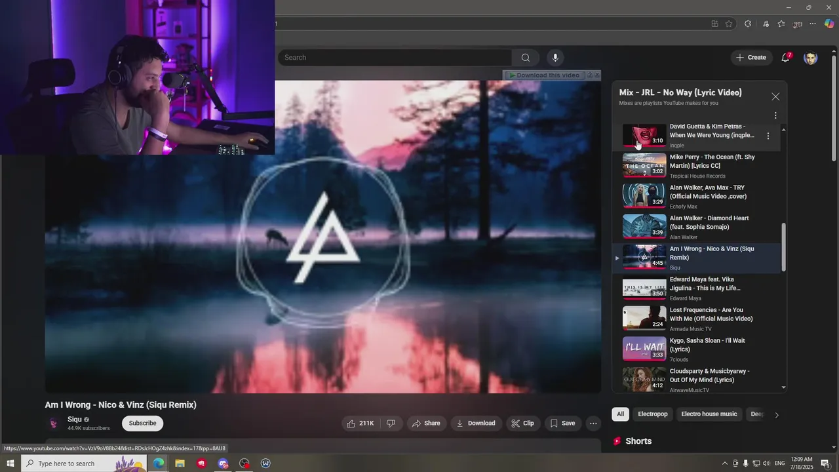Open more actions ellipsis under the video
The width and height of the screenshot is (839, 472).
coord(593,423)
